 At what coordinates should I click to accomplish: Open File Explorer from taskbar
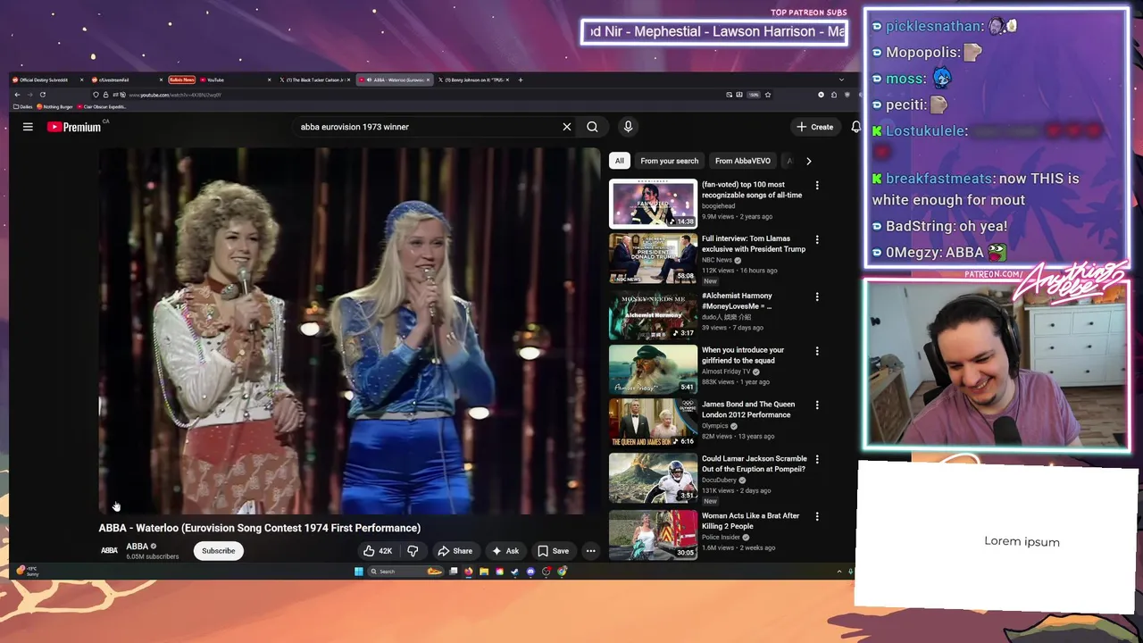[484, 572]
